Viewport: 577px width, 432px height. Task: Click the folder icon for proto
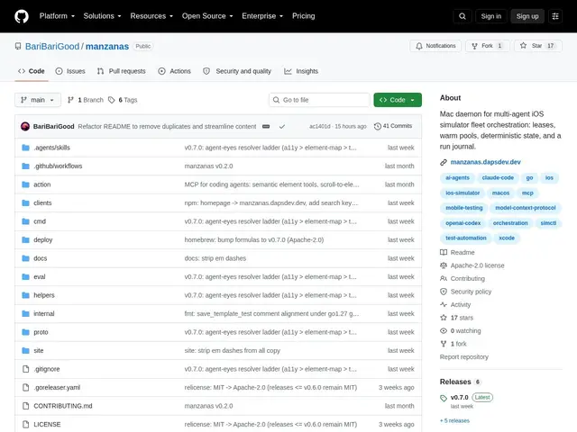point(25,332)
